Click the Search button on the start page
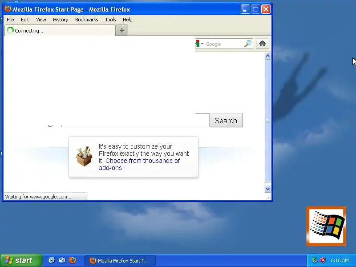The image size is (356, 267). tap(226, 120)
